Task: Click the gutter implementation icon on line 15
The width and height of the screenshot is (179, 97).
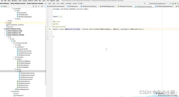Action: [50, 29]
